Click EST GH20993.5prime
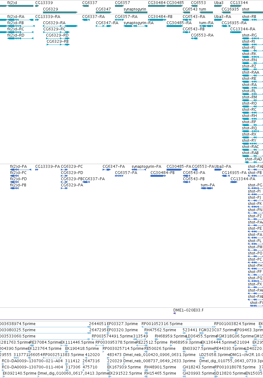 click(198, 373)
